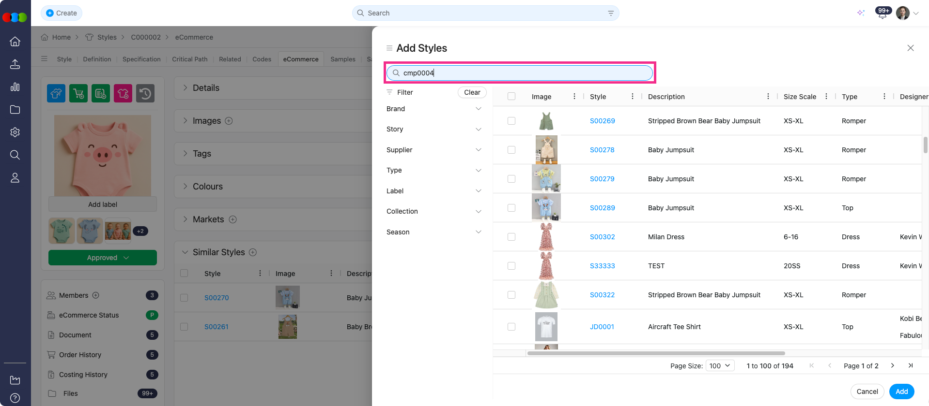Screen dimensions: 929x406
Task: Toggle the select-all checkbox in table header
Action: [511, 97]
